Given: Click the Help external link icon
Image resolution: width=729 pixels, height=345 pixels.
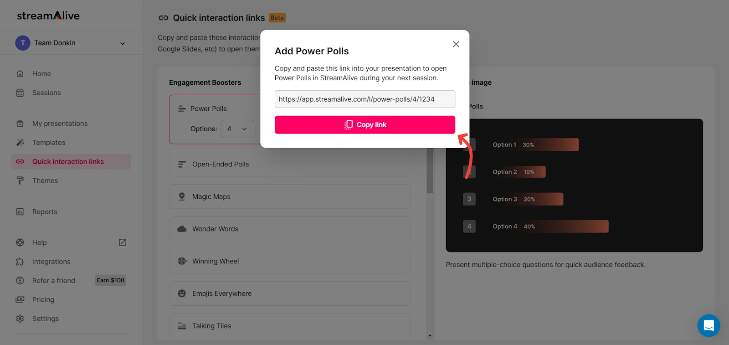Looking at the screenshot, I should point(123,243).
